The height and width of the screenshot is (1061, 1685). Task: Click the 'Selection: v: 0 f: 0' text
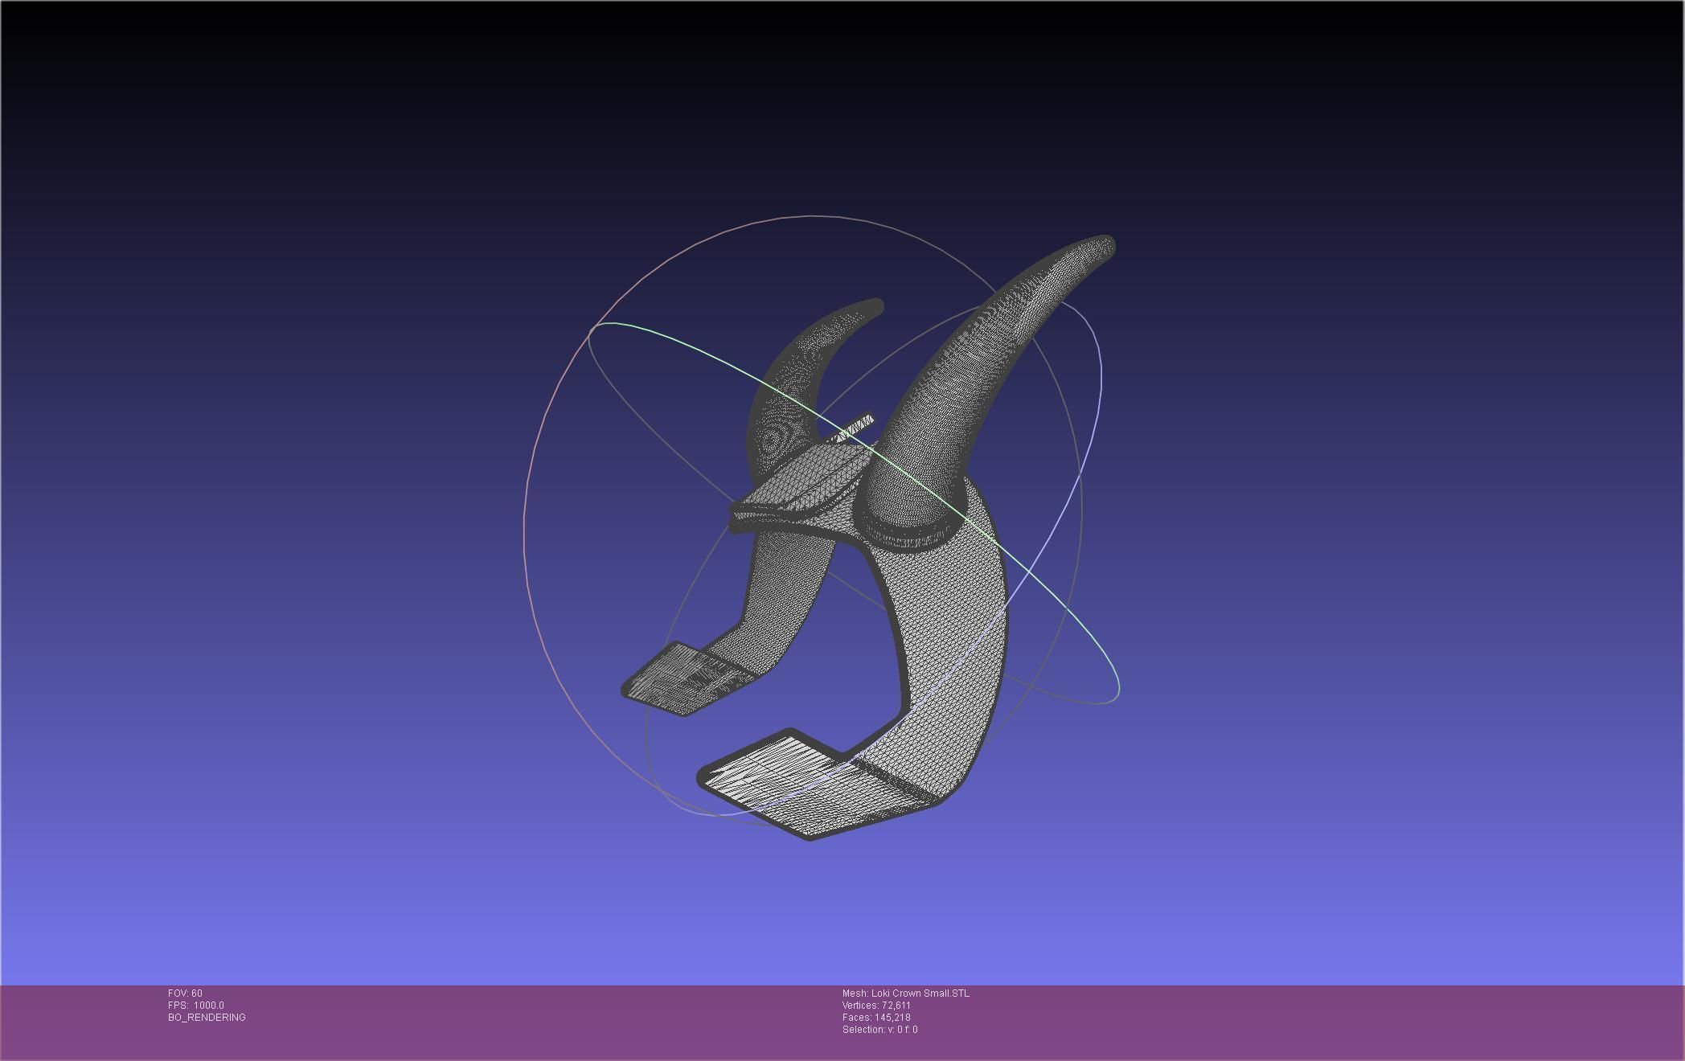click(879, 1030)
